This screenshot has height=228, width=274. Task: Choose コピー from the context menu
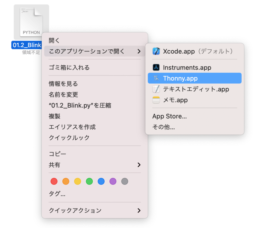95,154
